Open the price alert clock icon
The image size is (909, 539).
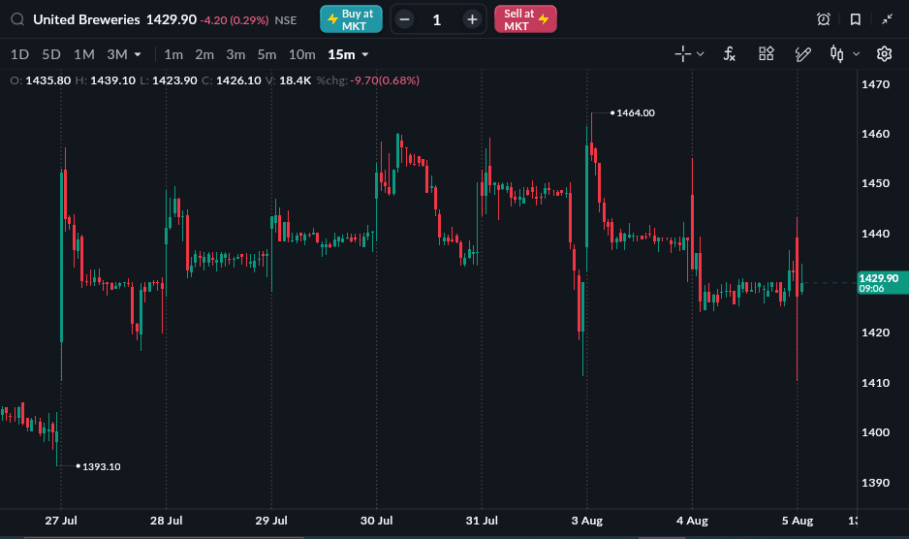(x=823, y=19)
